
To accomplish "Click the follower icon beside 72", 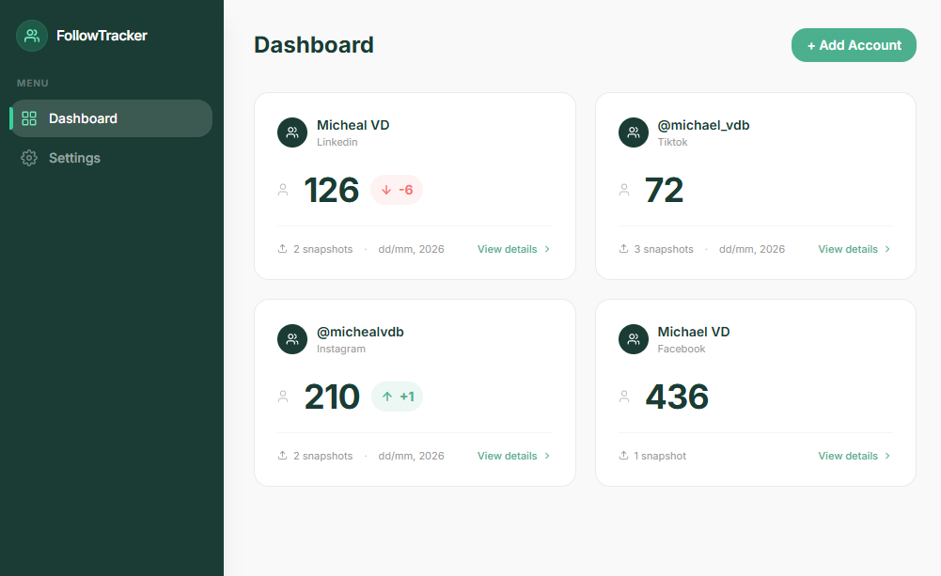I will pos(624,190).
